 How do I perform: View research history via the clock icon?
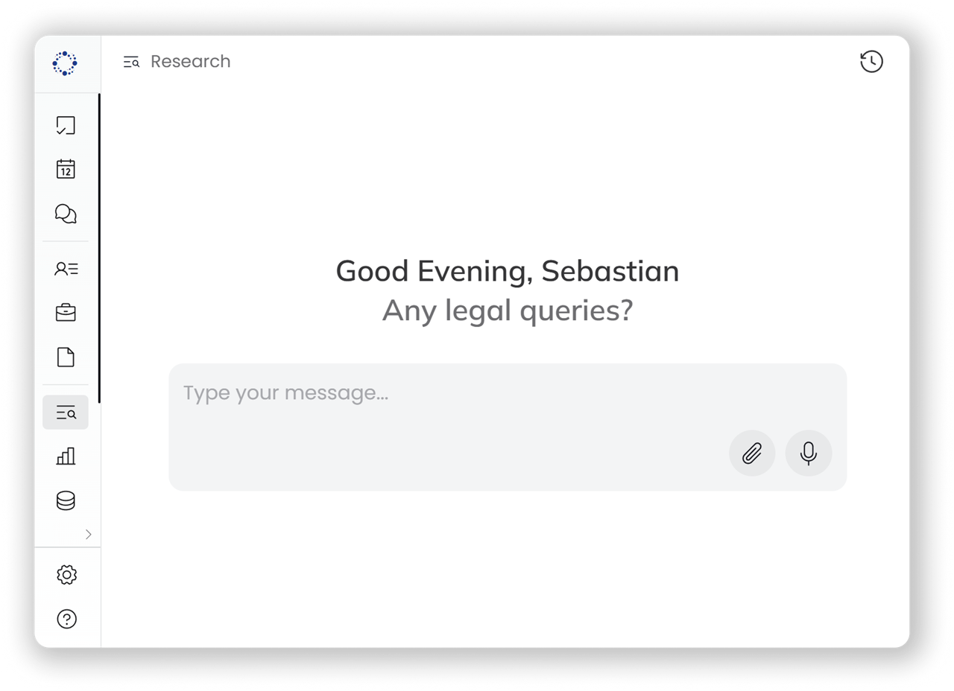click(x=871, y=62)
